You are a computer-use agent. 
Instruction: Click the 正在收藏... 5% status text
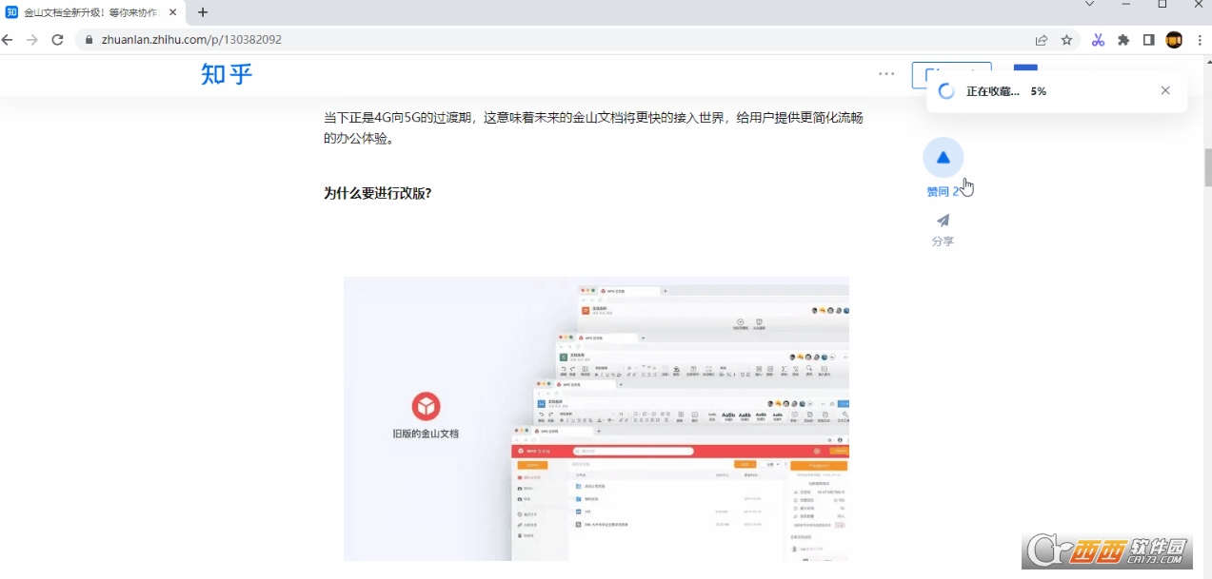(1006, 91)
